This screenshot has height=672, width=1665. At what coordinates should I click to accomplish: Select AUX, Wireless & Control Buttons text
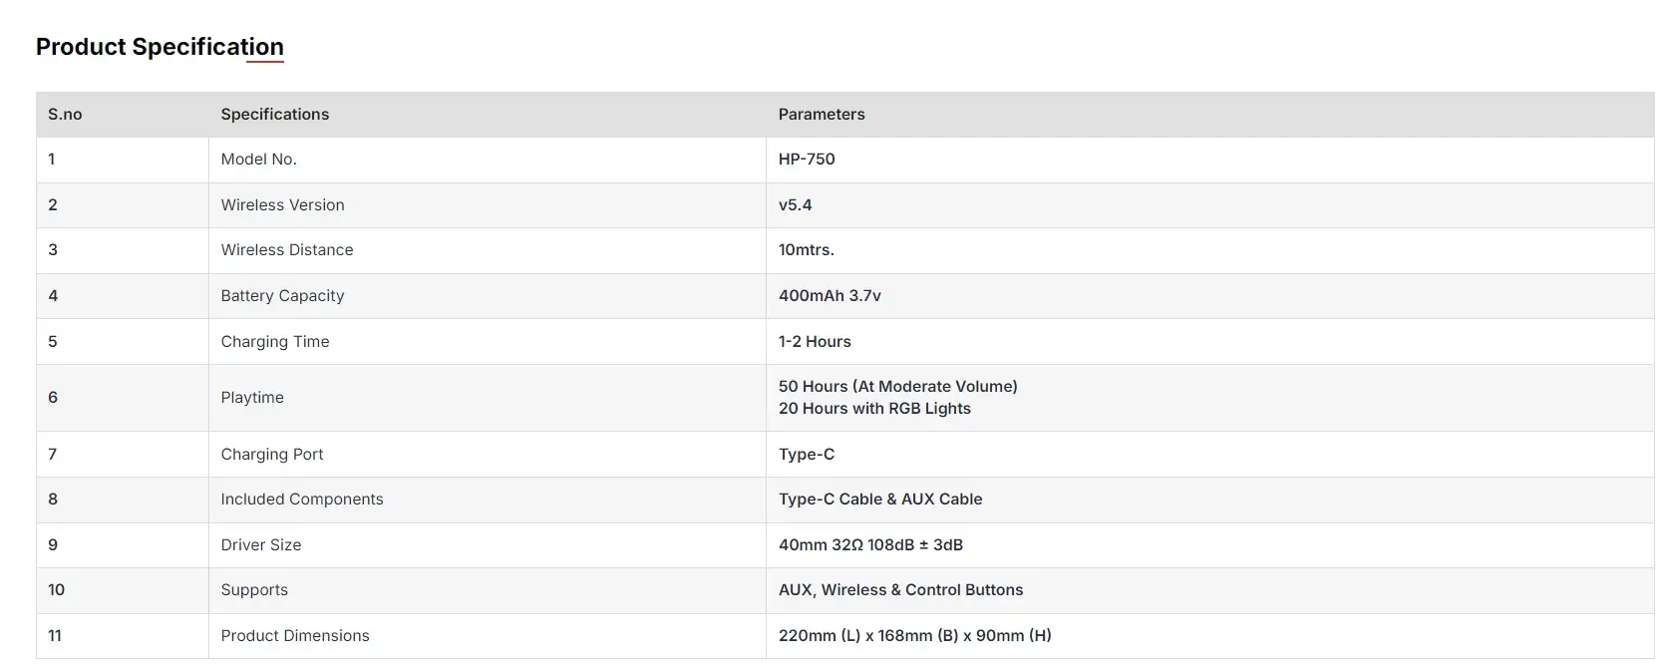(x=900, y=590)
